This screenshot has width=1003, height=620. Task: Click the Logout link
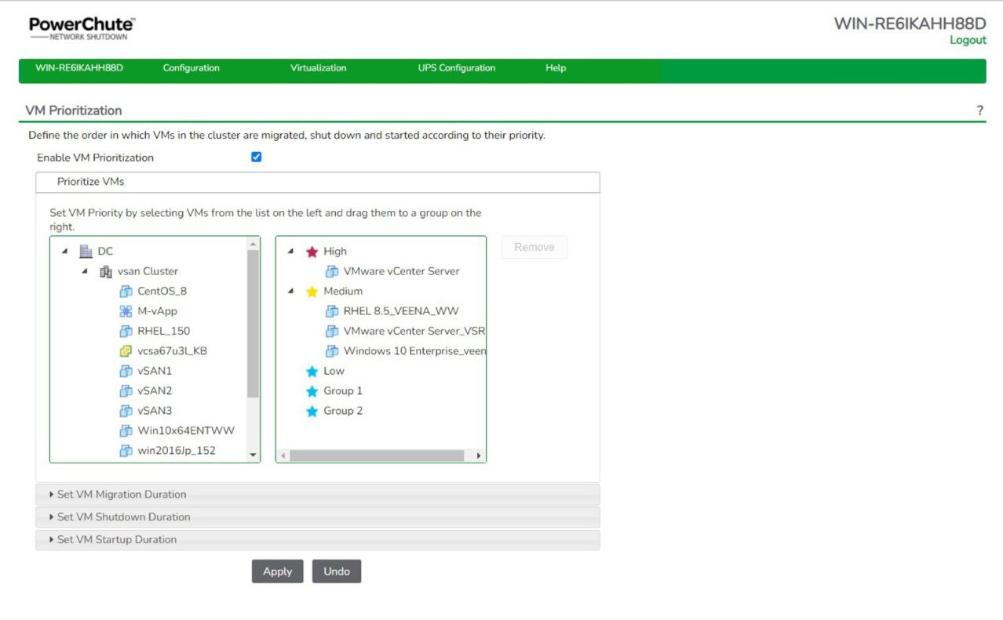tap(968, 40)
